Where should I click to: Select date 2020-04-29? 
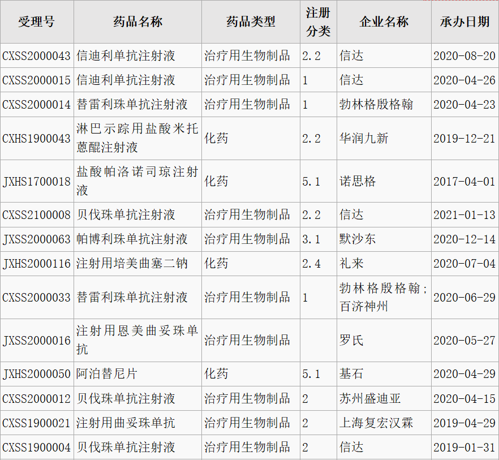tap(464, 374)
